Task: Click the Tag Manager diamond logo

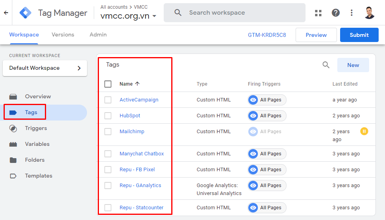Action: point(25,13)
